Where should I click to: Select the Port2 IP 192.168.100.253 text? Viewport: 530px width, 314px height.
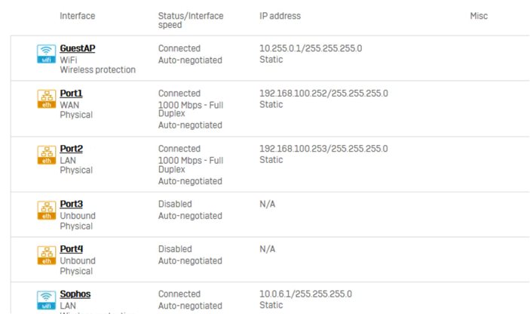(291, 149)
